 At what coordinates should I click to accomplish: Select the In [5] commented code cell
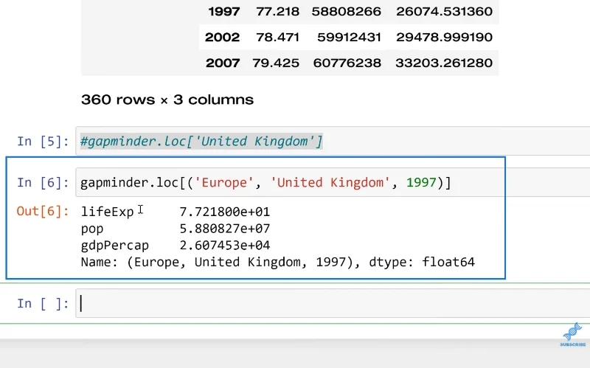pyautogui.click(x=333, y=141)
